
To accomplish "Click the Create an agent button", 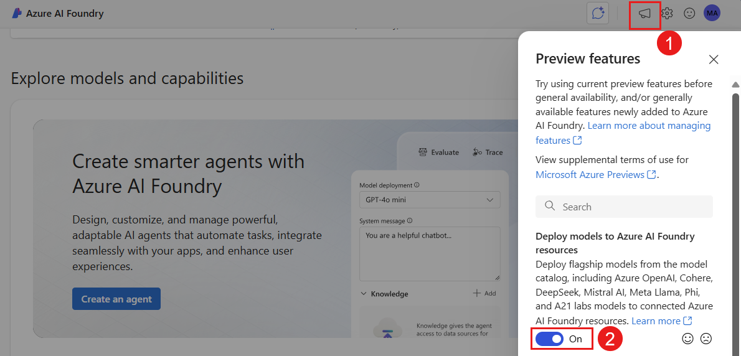I will click(x=116, y=299).
